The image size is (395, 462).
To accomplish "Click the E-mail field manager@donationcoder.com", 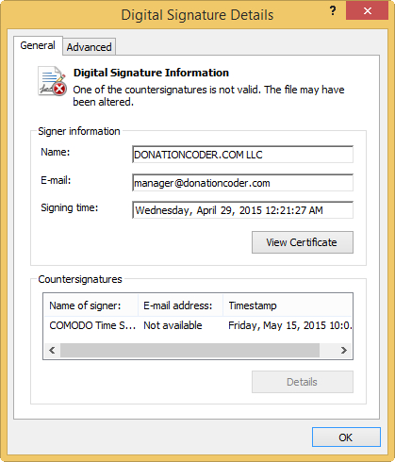I will (242, 183).
